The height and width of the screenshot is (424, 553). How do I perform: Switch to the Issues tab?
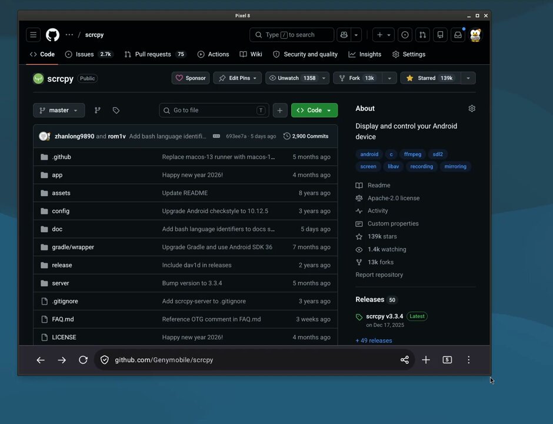coord(89,54)
